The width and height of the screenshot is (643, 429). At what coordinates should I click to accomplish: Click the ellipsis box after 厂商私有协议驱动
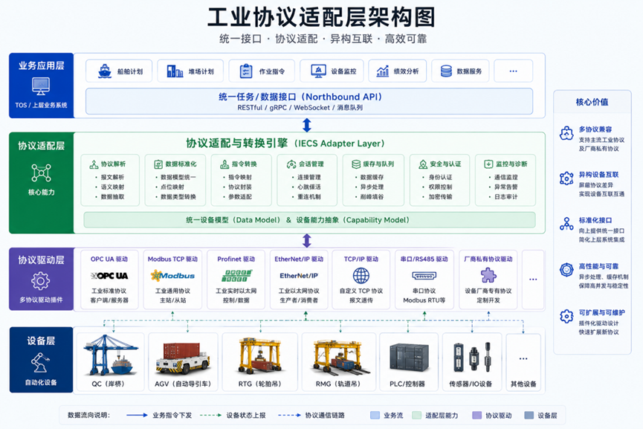[x=533, y=280]
